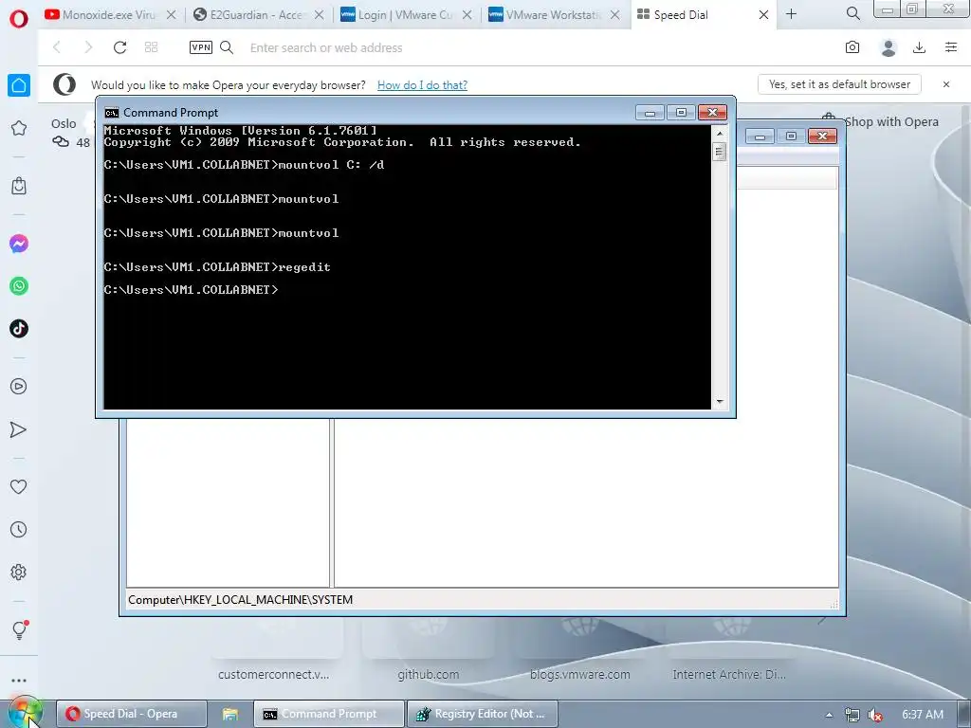Open Pinboards heart icon in sidebar

[19, 486]
